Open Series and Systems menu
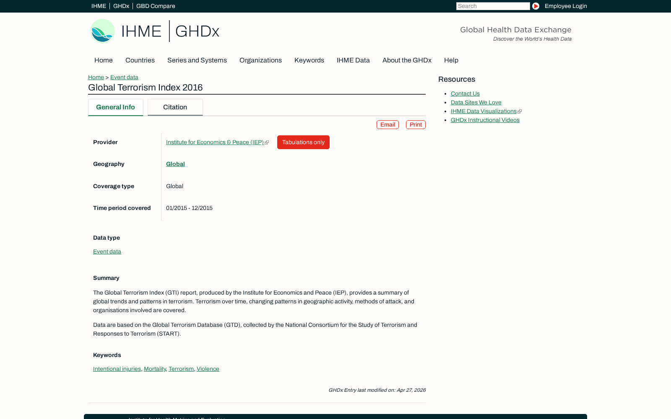The image size is (671, 419). coord(197,60)
